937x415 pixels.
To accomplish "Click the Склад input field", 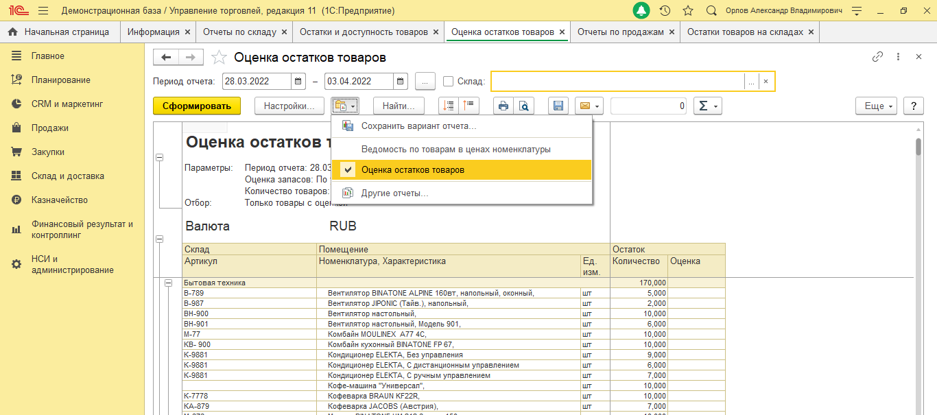I will 617,82.
